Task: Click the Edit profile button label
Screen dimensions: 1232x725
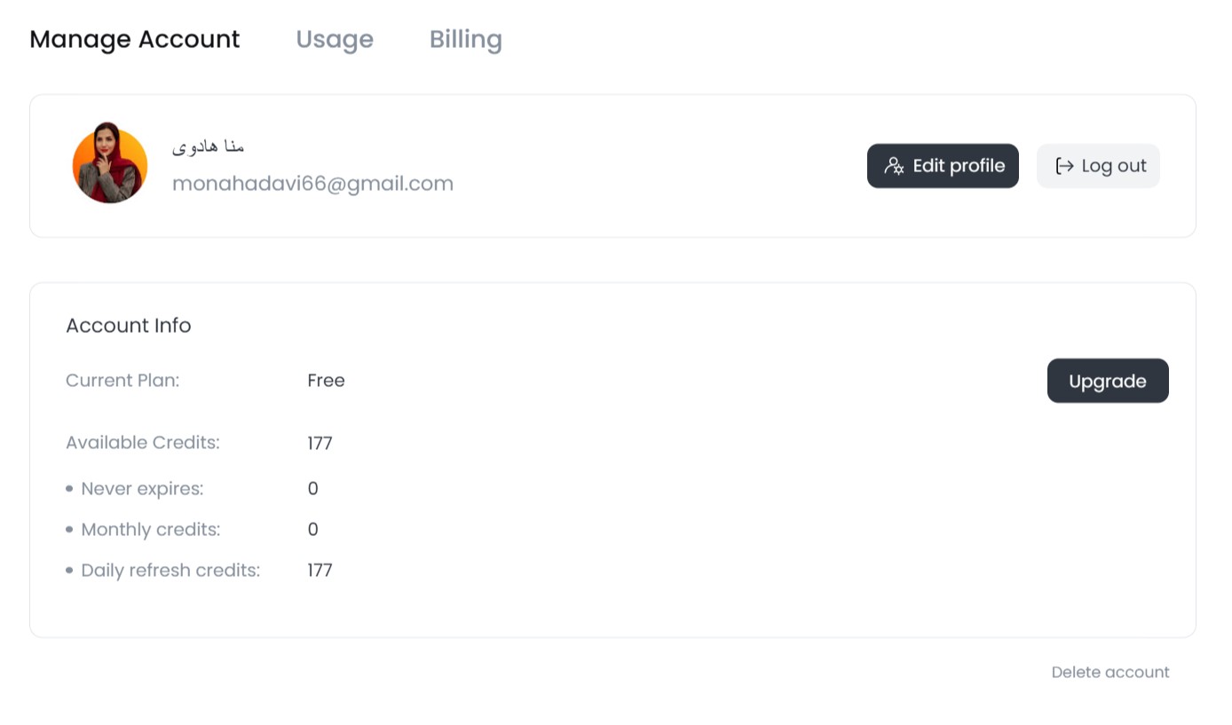Action: tap(959, 166)
